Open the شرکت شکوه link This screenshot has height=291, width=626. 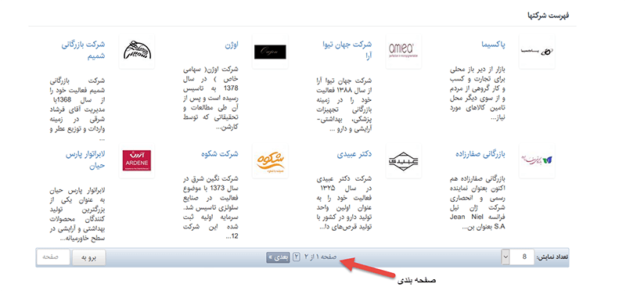(220, 154)
